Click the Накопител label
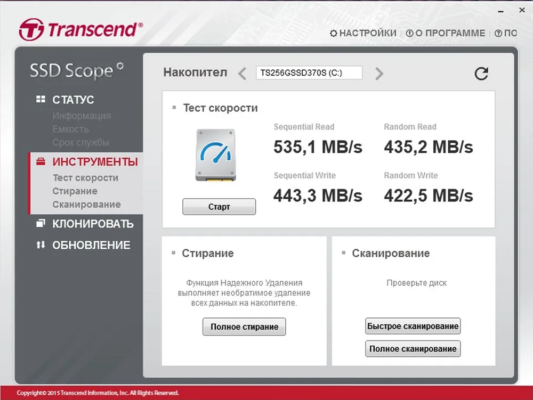The height and width of the screenshot is (400, 533). pos(195,72)
